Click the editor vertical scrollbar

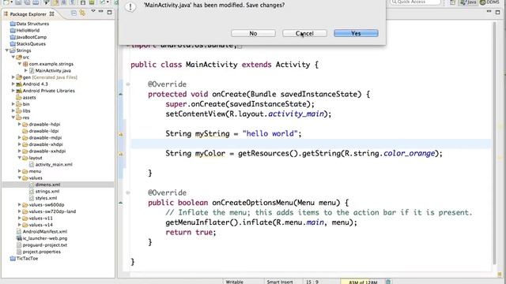tap(495, 144)
